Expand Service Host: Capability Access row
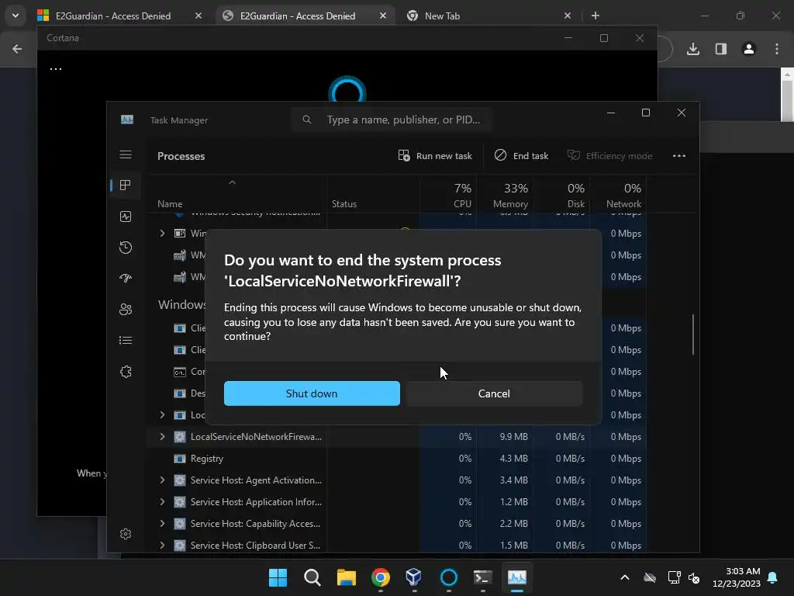This screenshot has width=794, height=596. click(162, 524)
